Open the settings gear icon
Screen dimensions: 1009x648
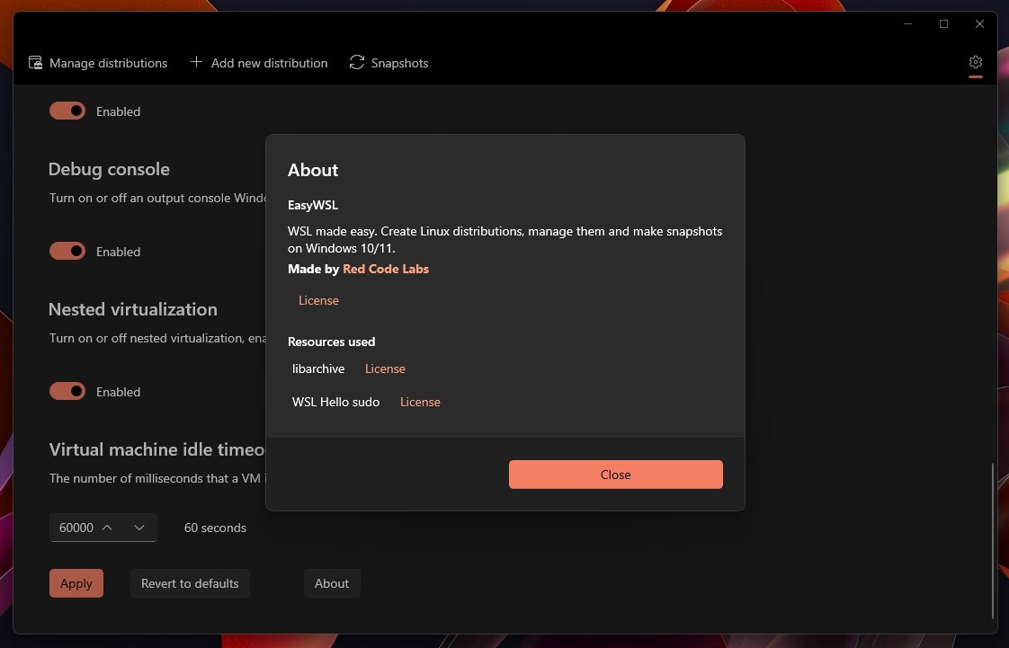coord(976,62)
